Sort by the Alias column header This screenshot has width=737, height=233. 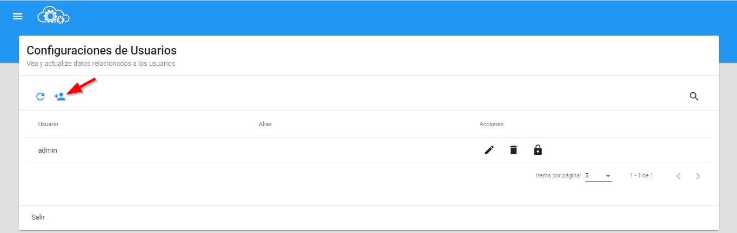[x=265, y=124]
